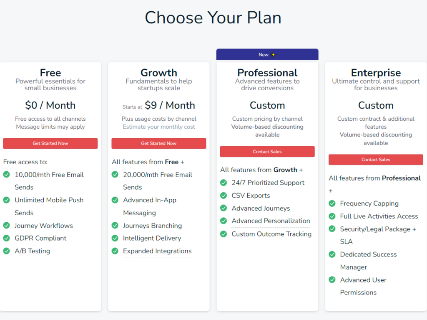
Task: Click the check icon next to A/B Testing
Action: [7, 251]
